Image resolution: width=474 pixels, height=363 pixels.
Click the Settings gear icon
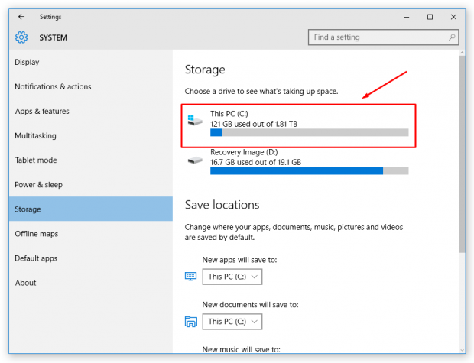(21, 37)
